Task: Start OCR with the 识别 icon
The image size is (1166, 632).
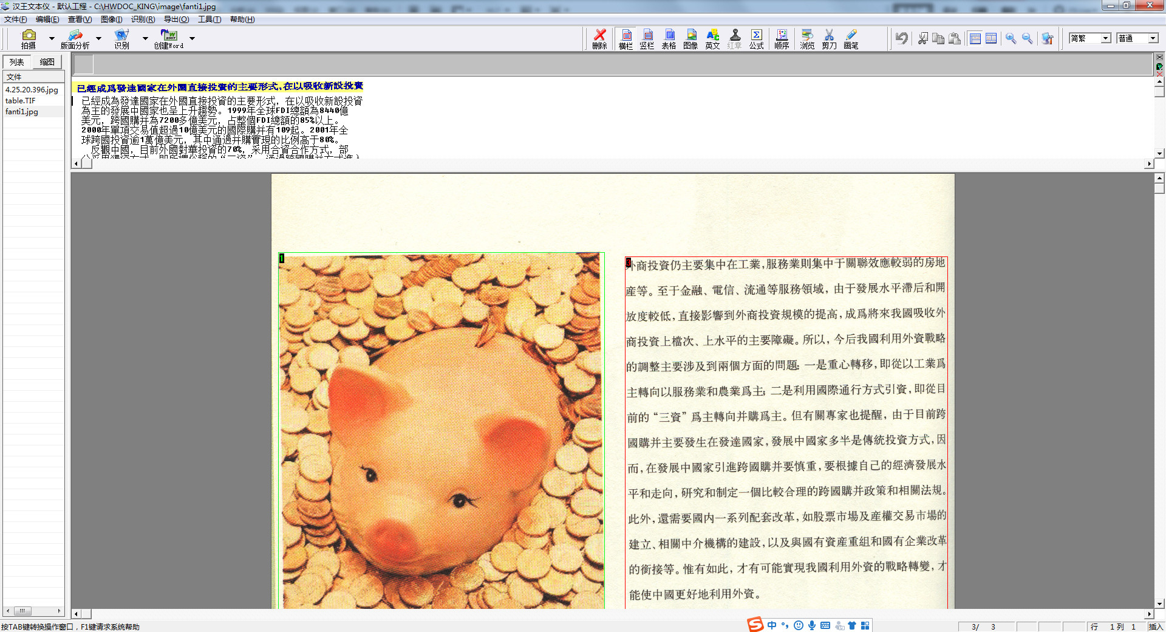Action: click(x=121, y=38)
